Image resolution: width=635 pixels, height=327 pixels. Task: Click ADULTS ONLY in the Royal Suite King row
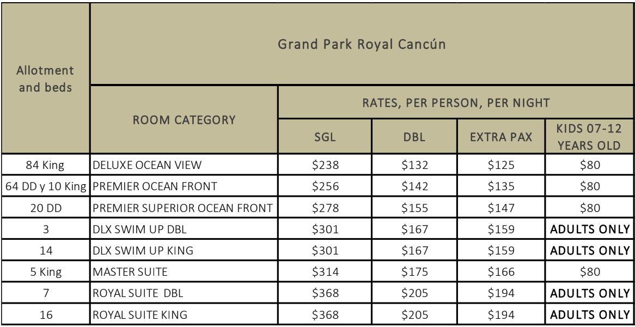589,314
